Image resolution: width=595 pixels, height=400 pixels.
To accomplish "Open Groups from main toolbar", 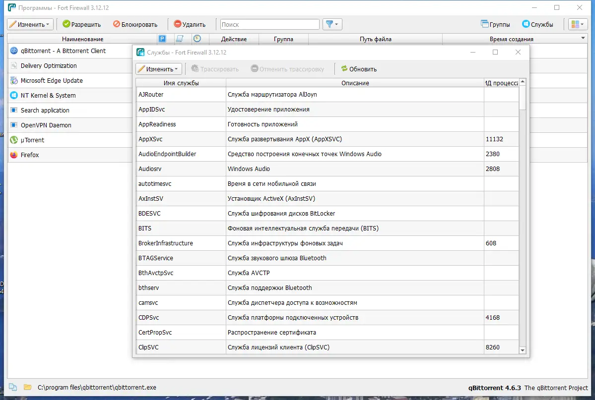I will pos(495,24).
